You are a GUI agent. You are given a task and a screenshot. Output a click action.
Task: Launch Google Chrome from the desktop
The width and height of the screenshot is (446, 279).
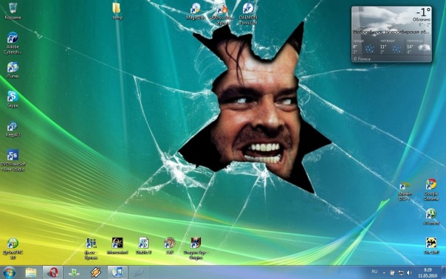pyautogui.click(x=431, y=190)
